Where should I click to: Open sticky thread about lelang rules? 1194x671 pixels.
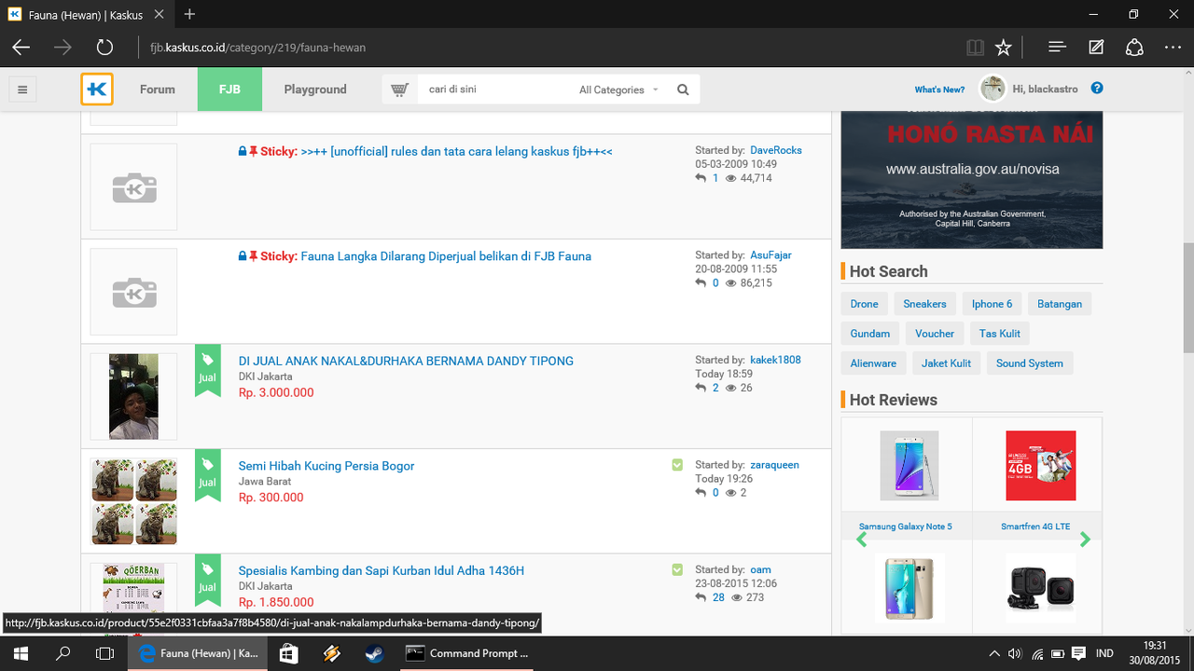456,151
